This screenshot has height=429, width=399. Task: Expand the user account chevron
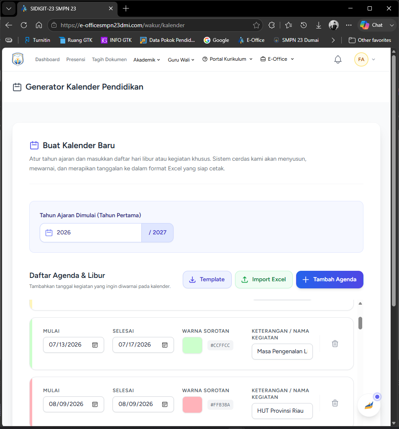pyautogui.click(x=373, y=59)
